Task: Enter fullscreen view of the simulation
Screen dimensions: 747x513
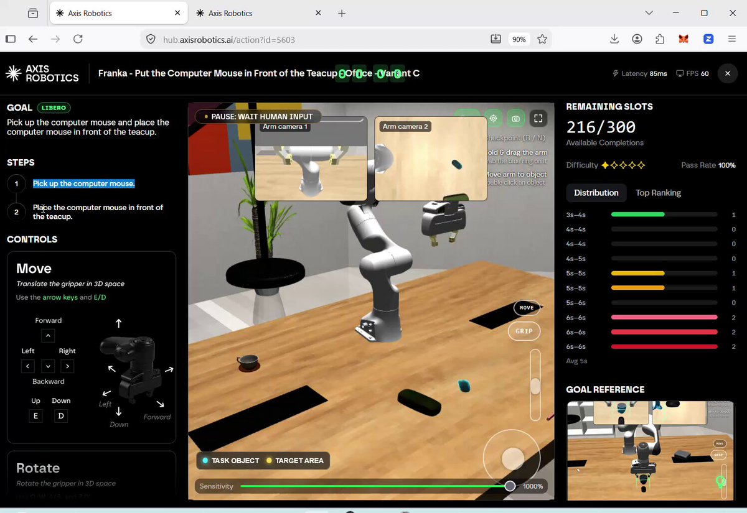Action: pyautogui.click(x=538, y=118)
